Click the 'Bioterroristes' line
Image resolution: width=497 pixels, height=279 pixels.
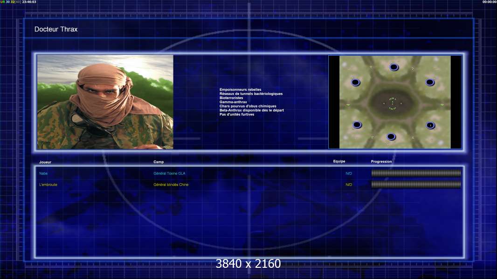click(x=231, y=98)
